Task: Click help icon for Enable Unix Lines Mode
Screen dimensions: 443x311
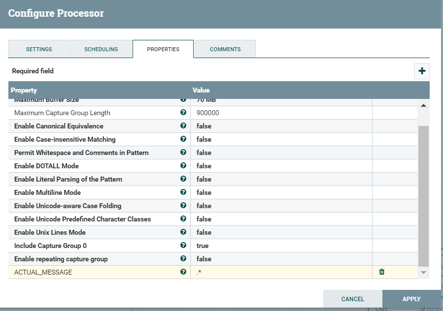Action: pos(183,232)
